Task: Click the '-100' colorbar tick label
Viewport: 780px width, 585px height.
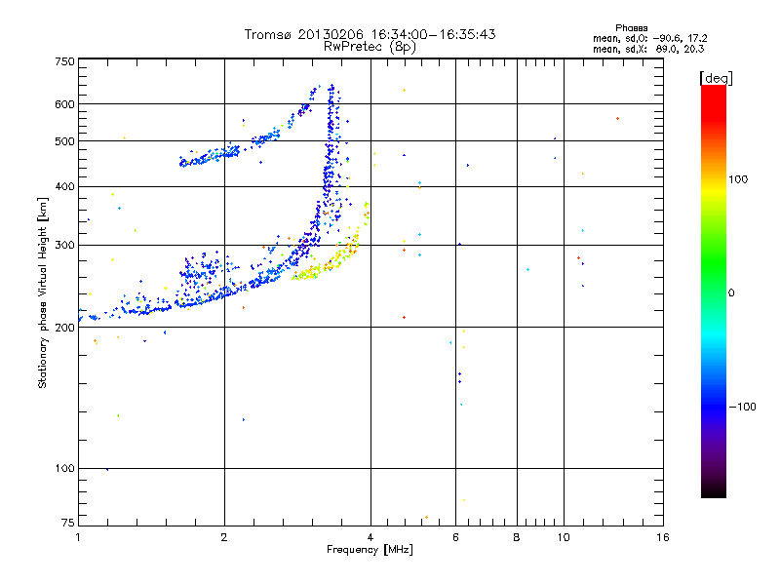Action: pos(742,407)
